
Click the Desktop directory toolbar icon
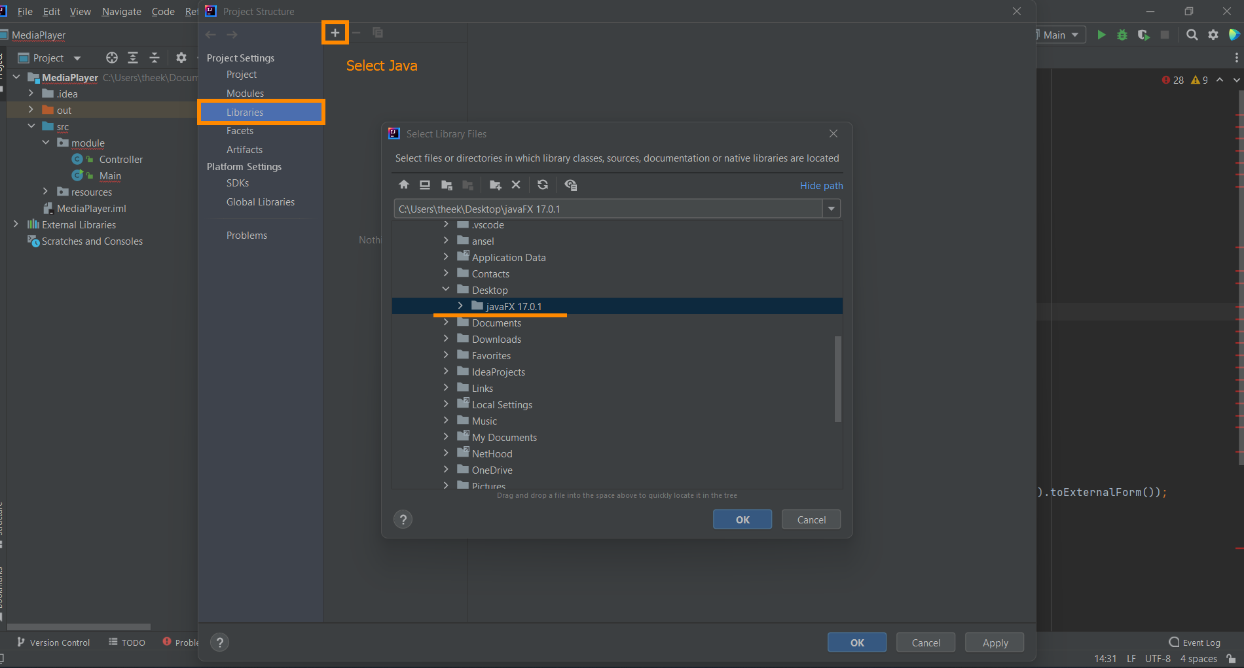pos(425,185)
